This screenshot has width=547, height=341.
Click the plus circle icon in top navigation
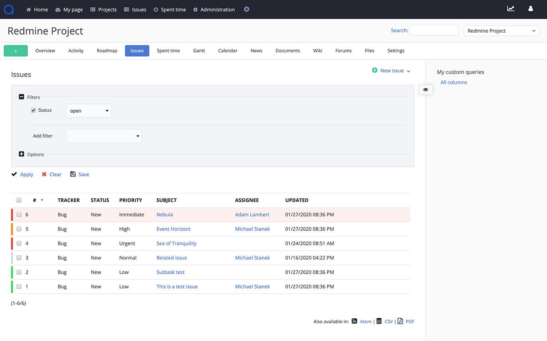247,9
